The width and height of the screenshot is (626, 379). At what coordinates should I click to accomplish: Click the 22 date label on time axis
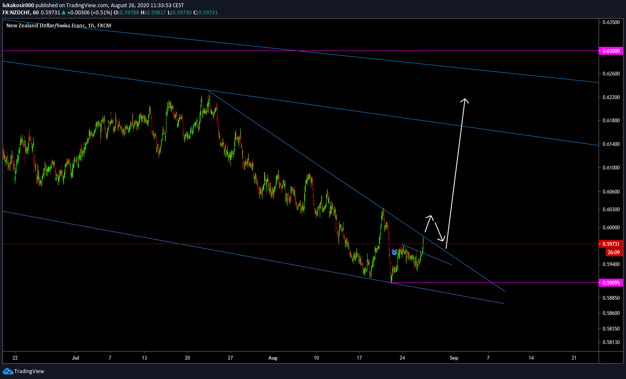coord(15,358)
